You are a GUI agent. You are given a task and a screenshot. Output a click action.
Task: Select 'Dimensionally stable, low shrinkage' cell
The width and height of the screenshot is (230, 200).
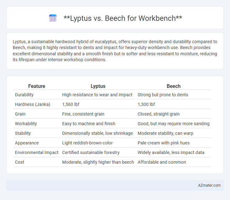(x=97, y=133)
